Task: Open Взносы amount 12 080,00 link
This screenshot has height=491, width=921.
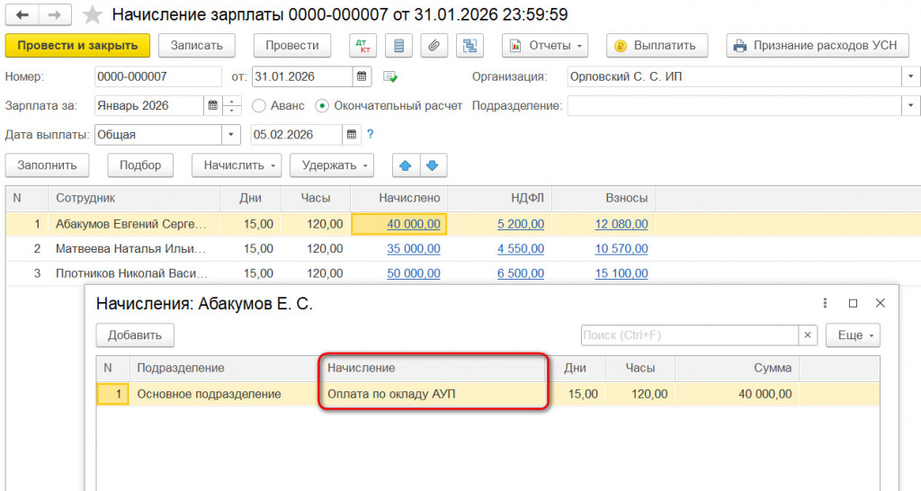Action: click(x=621, y=224)
